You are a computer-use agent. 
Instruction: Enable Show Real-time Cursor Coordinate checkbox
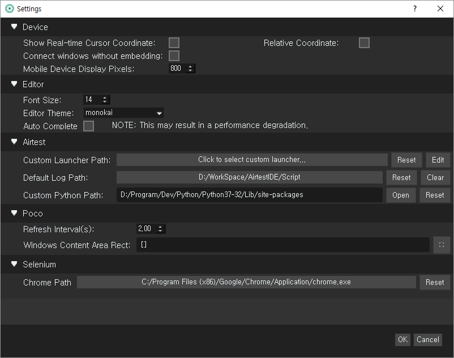coord(174,43)
